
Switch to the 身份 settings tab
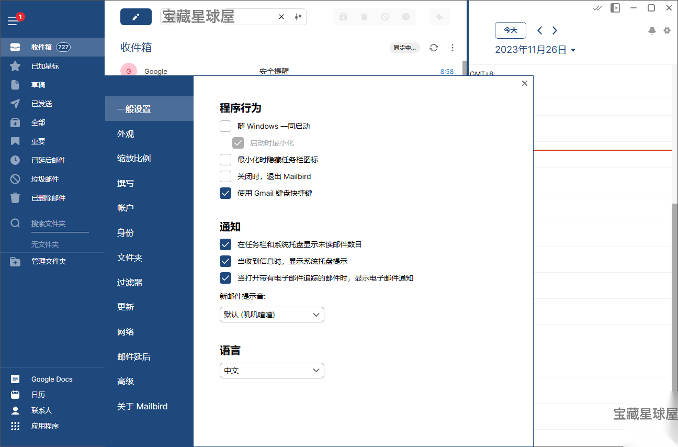pyautogui.click(x=149, y=233)
